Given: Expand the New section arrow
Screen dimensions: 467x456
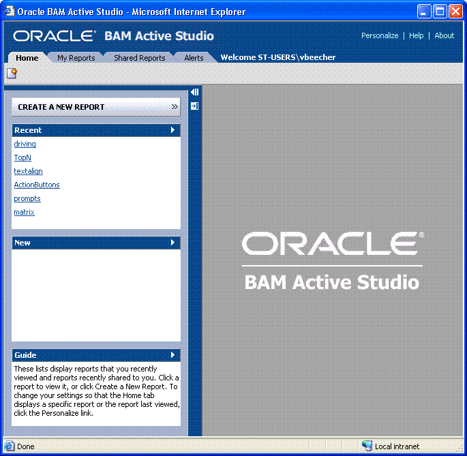Looking at the screenshot, I should (x=172, y=243).
